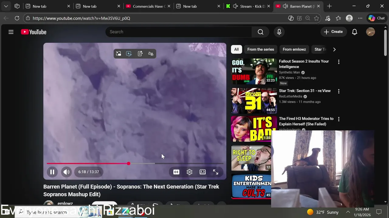Open Edge workspaces icon

[17, 6]
